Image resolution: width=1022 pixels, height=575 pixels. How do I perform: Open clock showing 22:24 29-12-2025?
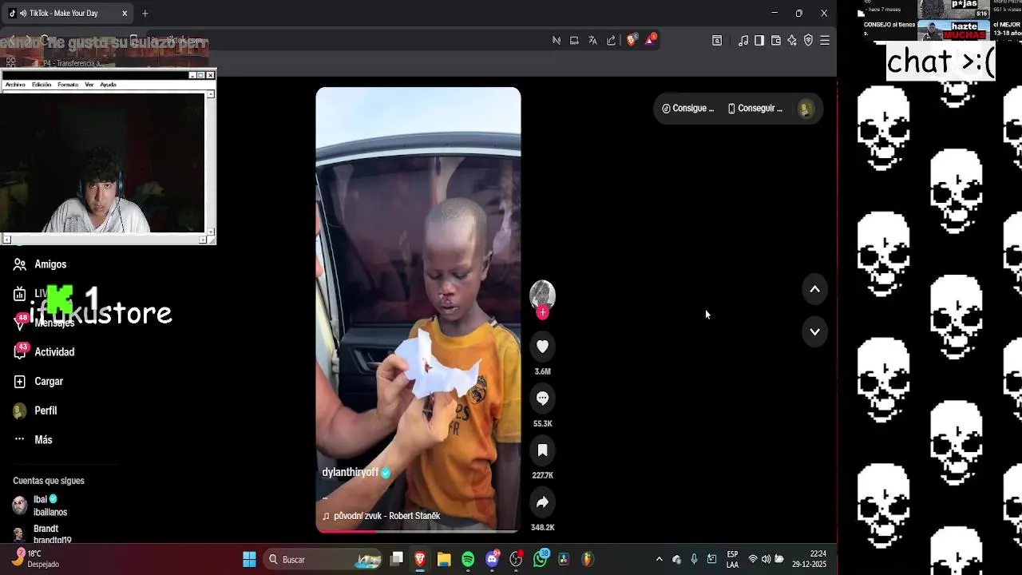coord(809,559)
